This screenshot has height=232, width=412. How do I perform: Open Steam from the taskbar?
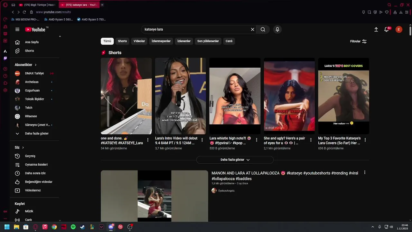(82, 227)
